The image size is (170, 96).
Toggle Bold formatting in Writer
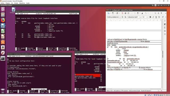[150, 17]
